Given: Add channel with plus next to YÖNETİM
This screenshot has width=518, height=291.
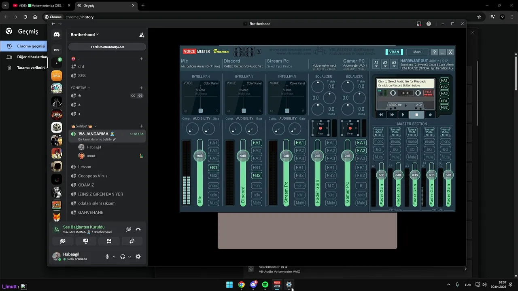Looking at the screenshot, I should pos(141,88).
